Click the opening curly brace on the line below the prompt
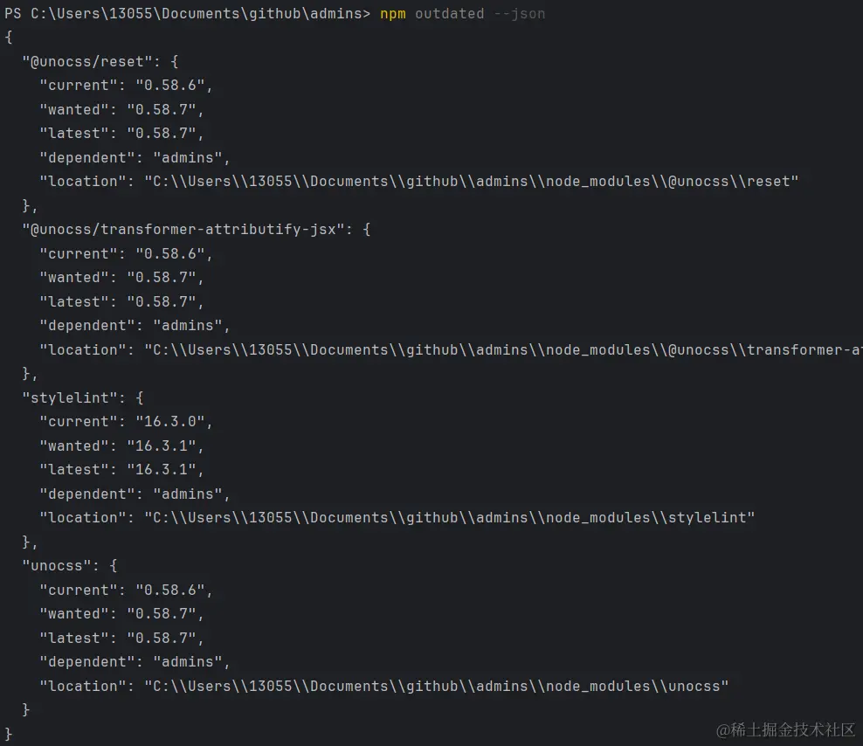Image resolution: width=863 pixels, height=746 pixels. 9,38
